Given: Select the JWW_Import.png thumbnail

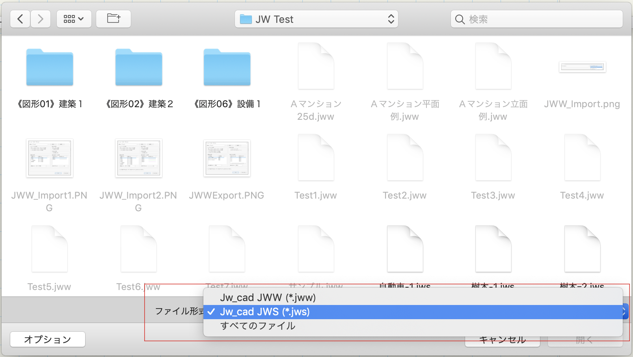Looking at the screenshot, I should [582, 67].
